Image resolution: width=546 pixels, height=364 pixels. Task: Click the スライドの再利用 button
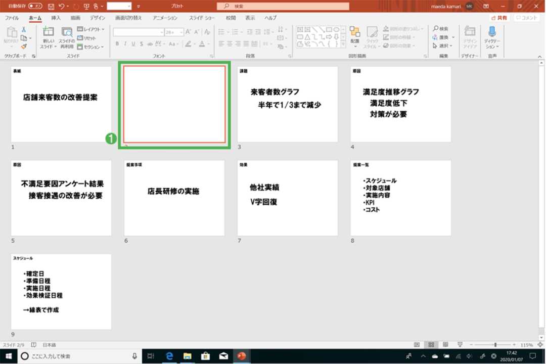click(x=67, y=37)
